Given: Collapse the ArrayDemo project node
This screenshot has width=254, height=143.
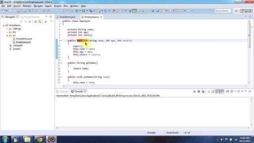Looking at the screenshot, I should click(x=4, y=25).
